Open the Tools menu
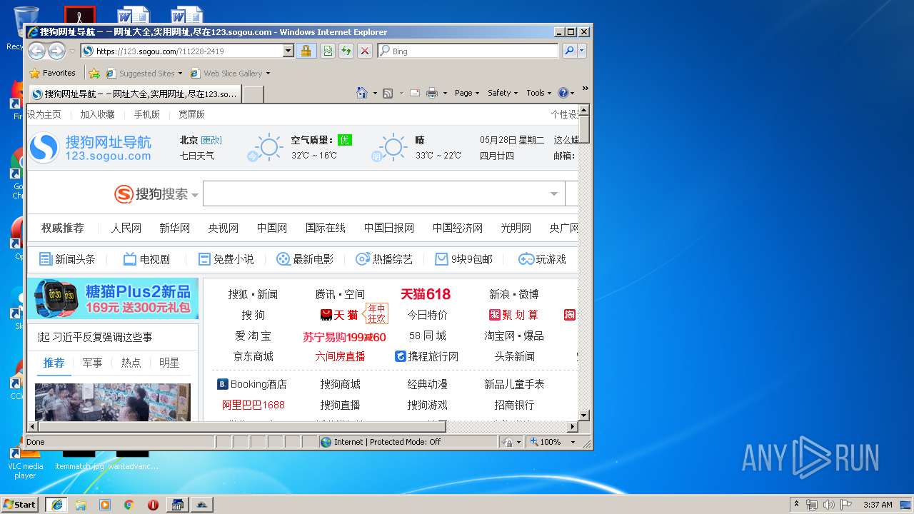Image resolution: width=914 pixels, height=514 pixels. pyautogui.click(x=539, y=93)
